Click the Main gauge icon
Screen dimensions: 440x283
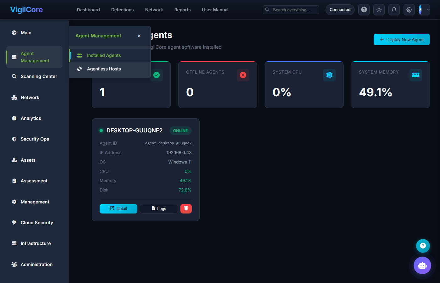pos(14,33)
